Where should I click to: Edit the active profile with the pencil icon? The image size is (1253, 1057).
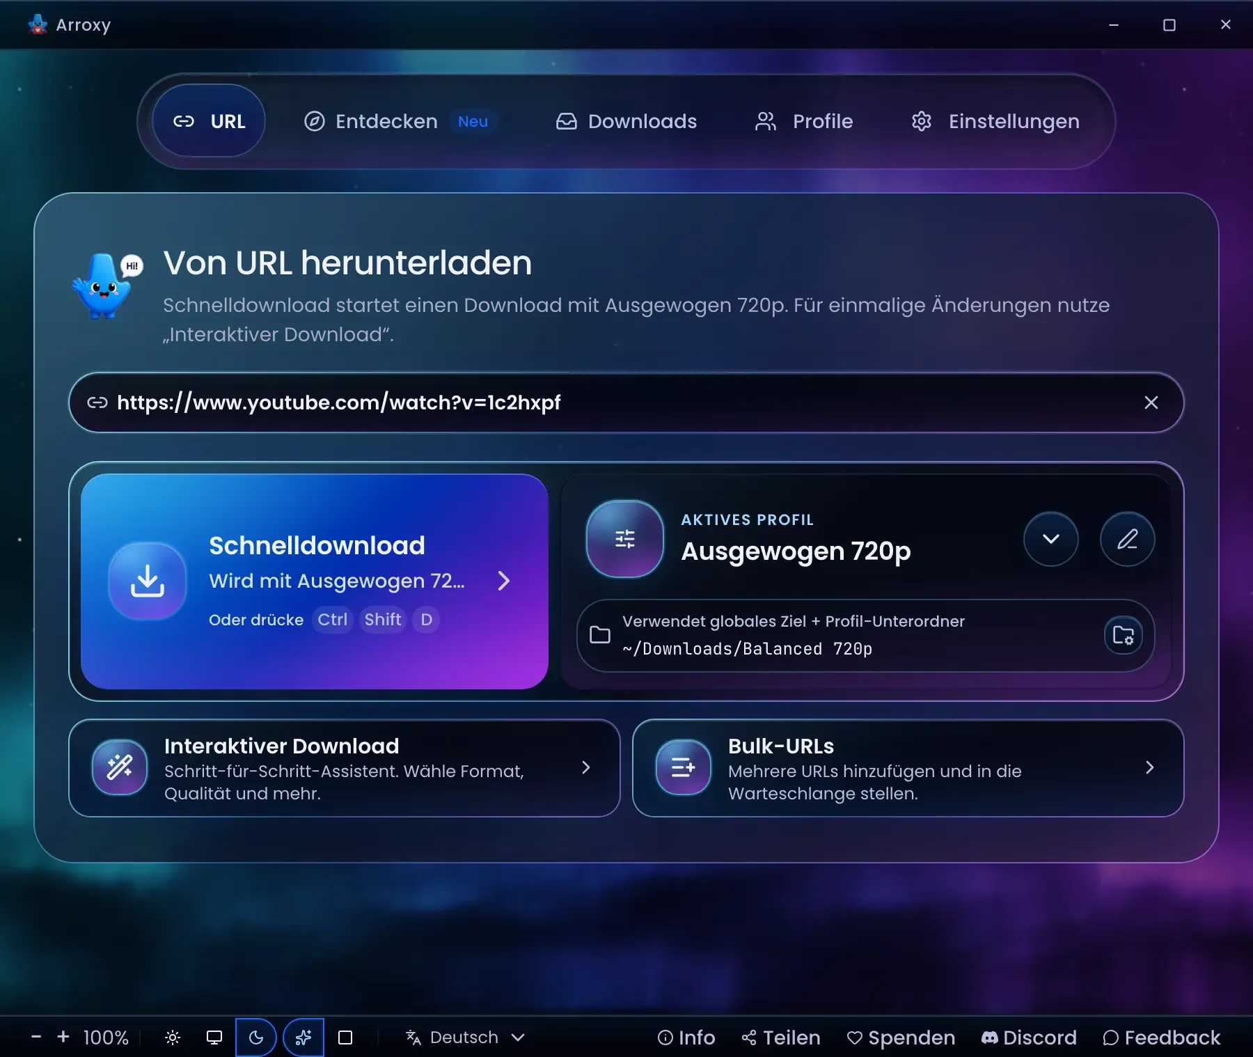1127,539
